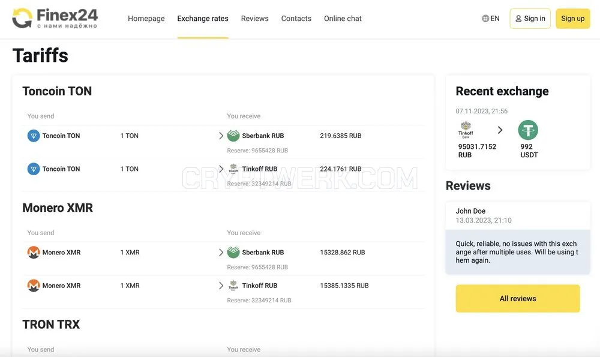Click the timestamp '07.11.2023, 21:56'

(x=481, y=112)
